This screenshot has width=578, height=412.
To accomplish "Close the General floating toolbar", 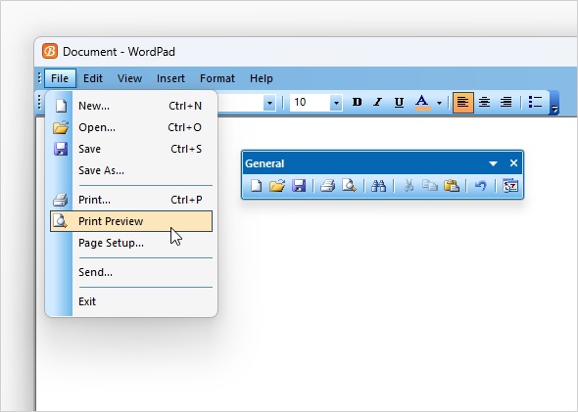I will click(513, 163).
